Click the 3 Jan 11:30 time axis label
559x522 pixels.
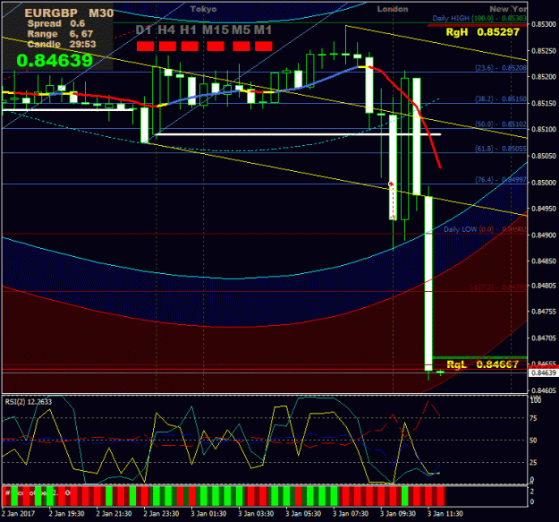pos(445,514)
